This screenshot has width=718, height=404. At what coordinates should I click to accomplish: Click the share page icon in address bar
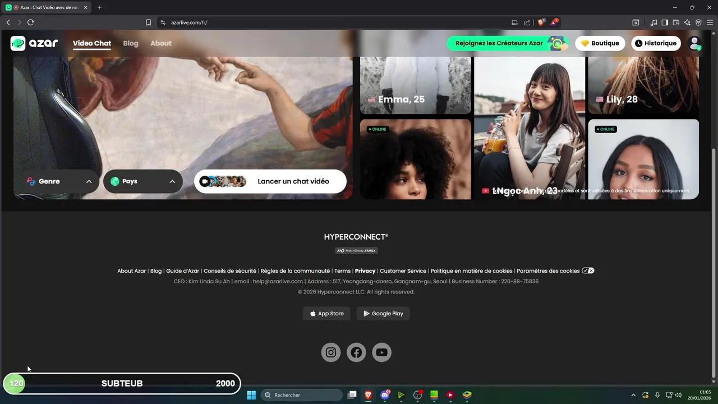(527, 22)
